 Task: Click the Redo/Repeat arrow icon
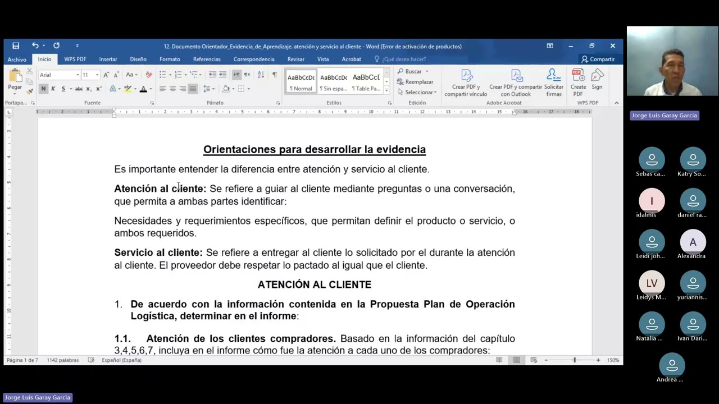[x=56, y=46]
